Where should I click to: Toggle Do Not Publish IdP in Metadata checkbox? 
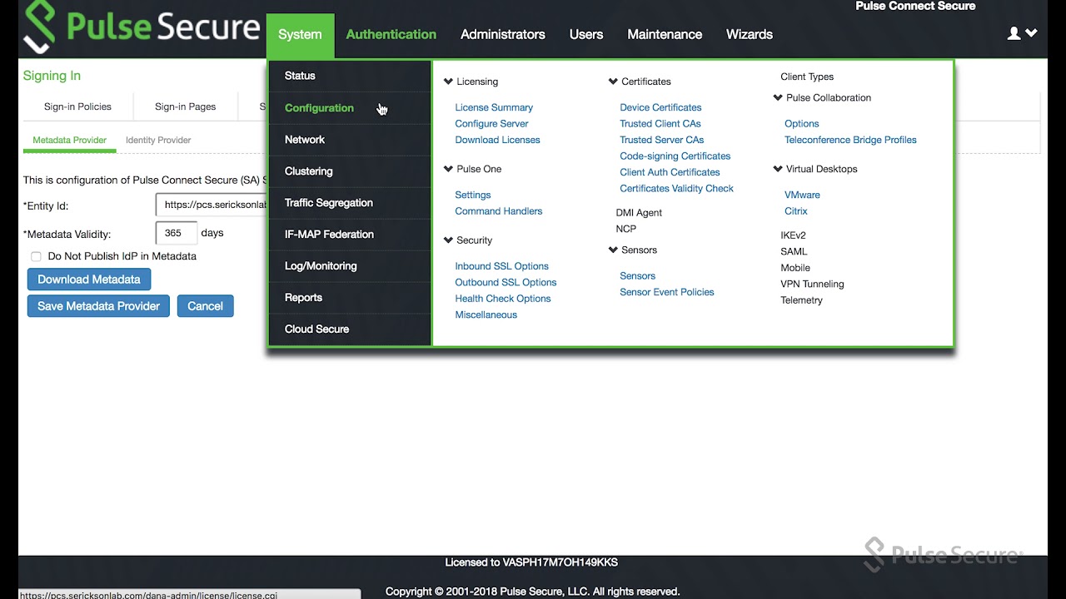[x=36, y=256]
